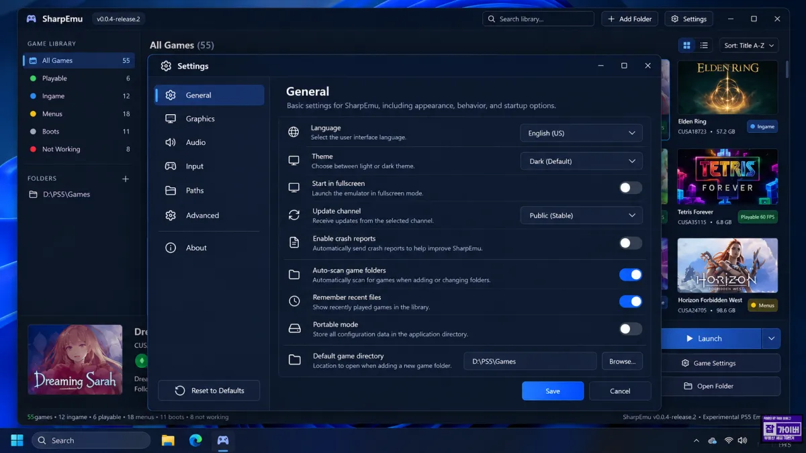The height and width of the screenshot is (453, 806).
Task: Add a folder with the plus icon
Action: (125, 179)
